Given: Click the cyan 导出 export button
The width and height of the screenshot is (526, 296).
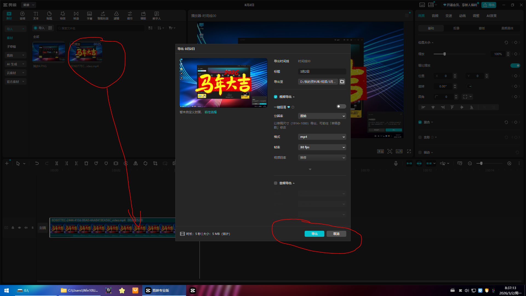Looking at the screenshot, I should coord(314,234).
